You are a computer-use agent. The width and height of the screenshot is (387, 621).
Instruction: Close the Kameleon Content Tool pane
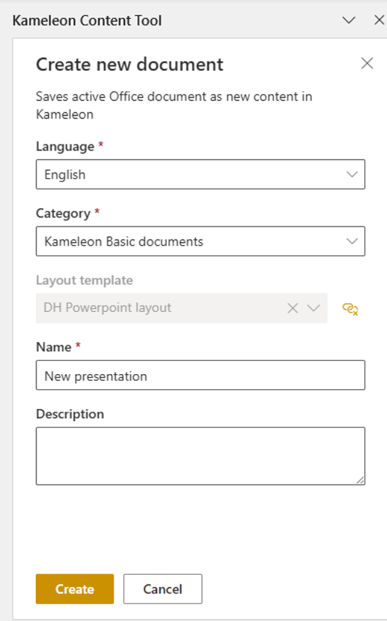point(378,20)
